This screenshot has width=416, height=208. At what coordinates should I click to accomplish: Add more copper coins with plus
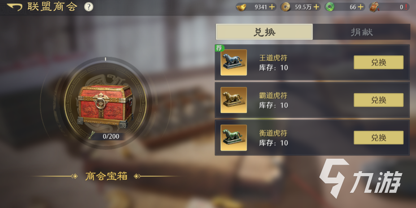316,7
